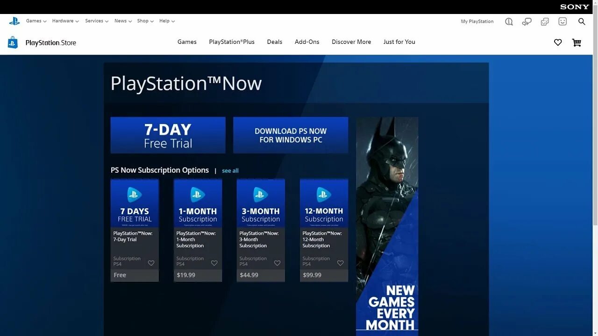Open the 12-Month Subscription thumbnail
598x336 pixels.
324,203
